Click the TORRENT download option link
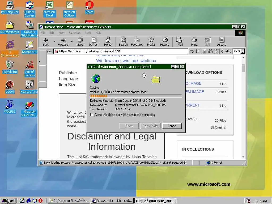Viewport: 272px width, 204px height. (193, 105)
